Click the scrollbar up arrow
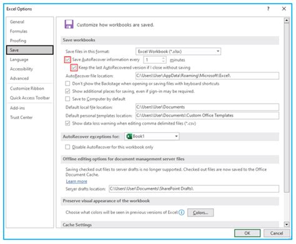Viewport: 296px width, 244px height. tap(287, 21)
